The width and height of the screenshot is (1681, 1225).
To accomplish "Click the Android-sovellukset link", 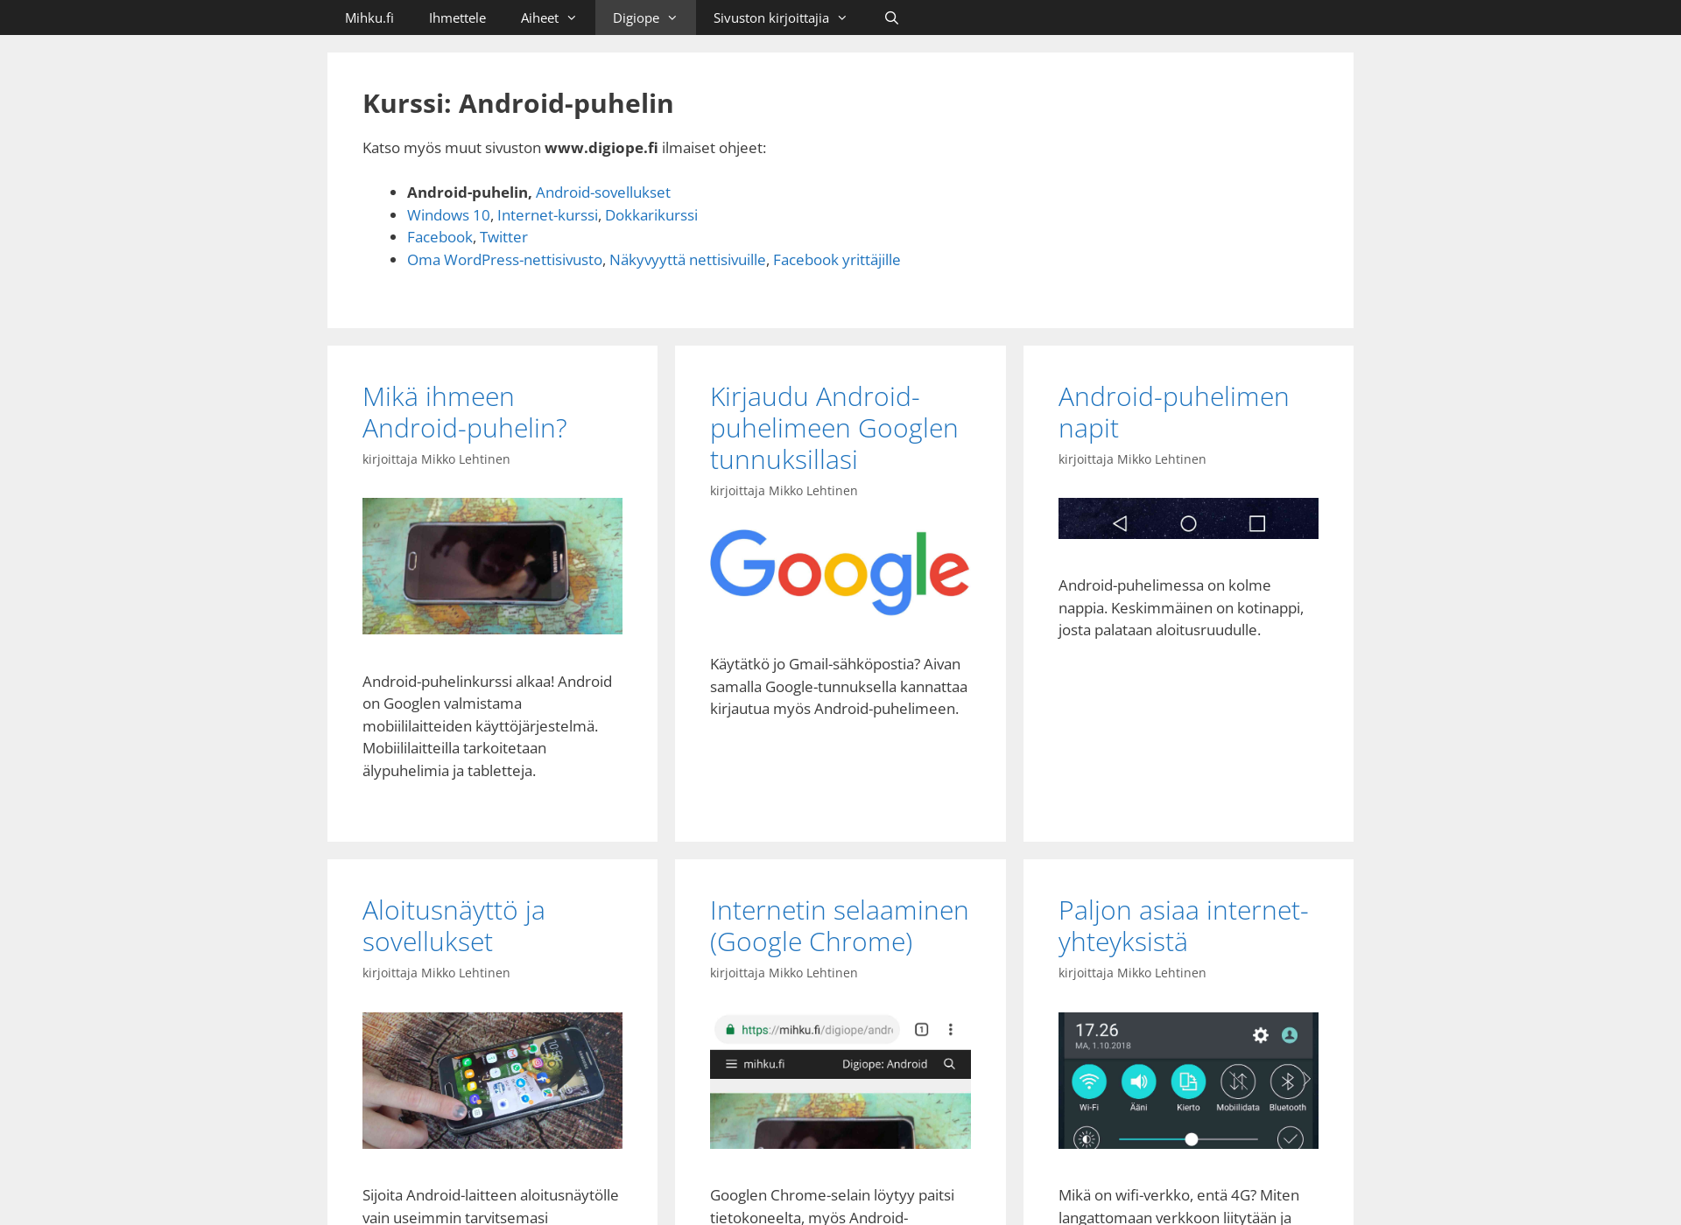I will point(603,192).
